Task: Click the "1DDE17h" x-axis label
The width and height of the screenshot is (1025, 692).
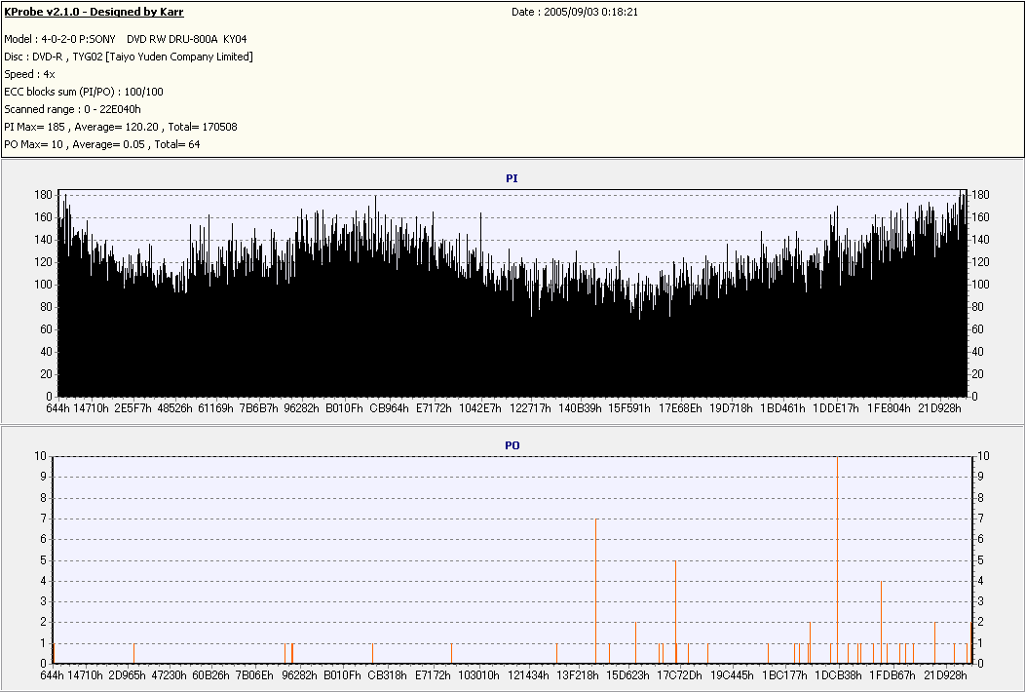Action: [835, 408]
